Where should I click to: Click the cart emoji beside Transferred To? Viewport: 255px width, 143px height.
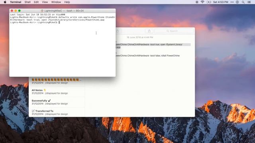(33, 111)
